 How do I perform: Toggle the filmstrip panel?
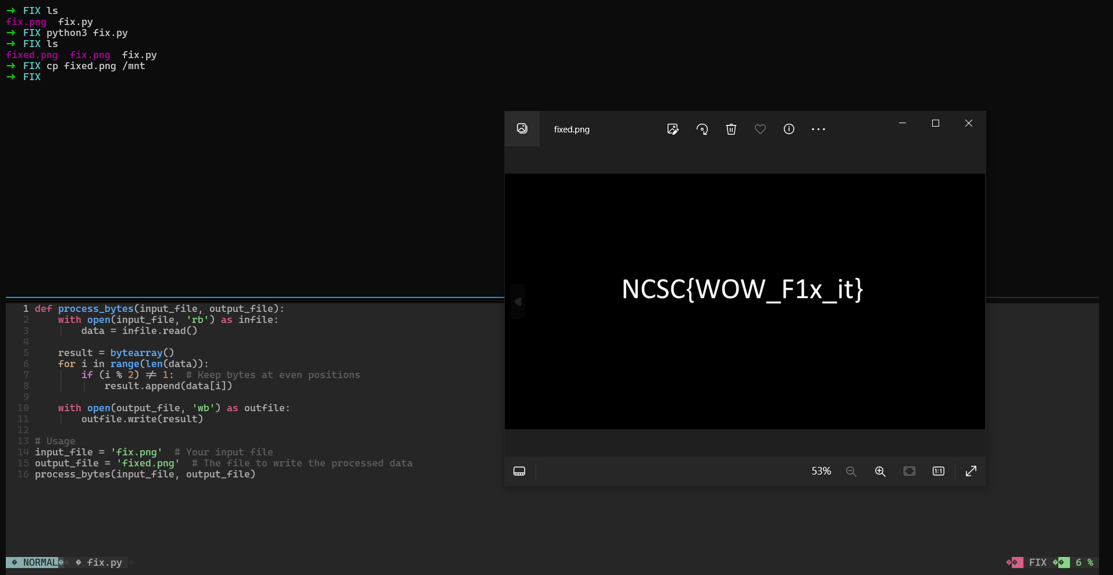point(519,471)
